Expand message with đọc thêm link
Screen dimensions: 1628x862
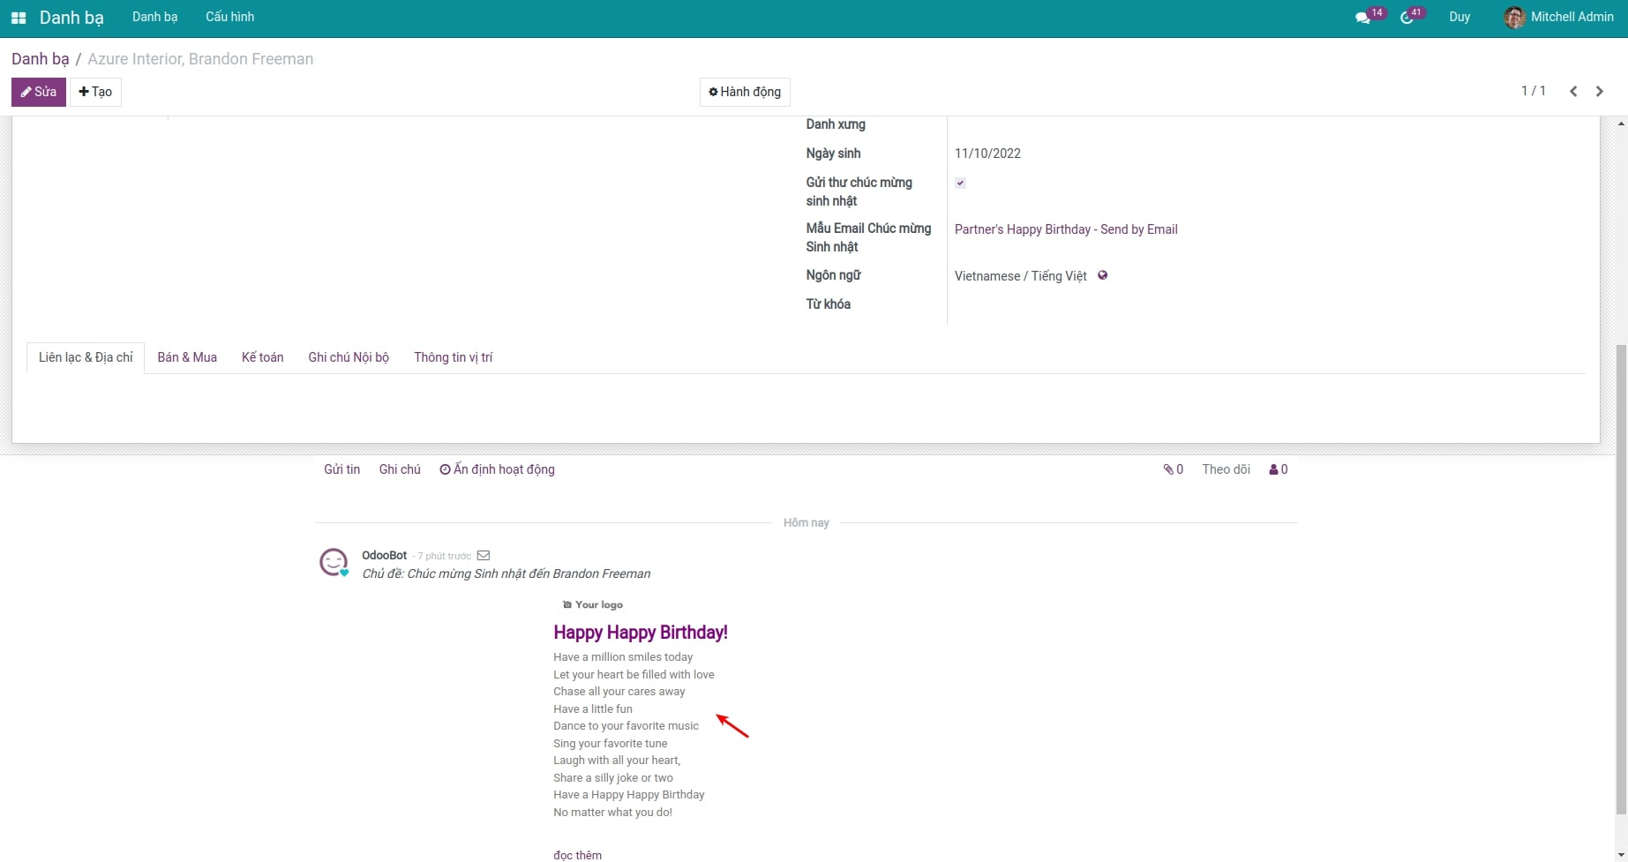(577, 855)
